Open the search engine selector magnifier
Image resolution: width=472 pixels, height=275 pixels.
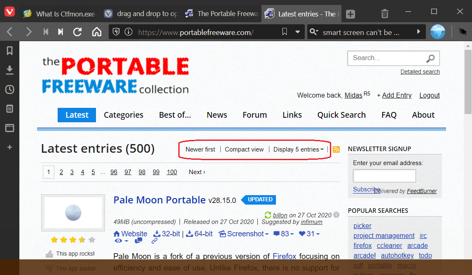pos(314,32)
